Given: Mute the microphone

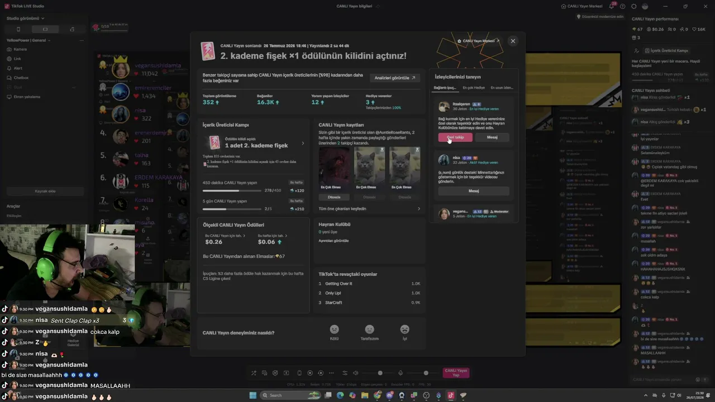Looking at the screenshot, I should [401, 373].
